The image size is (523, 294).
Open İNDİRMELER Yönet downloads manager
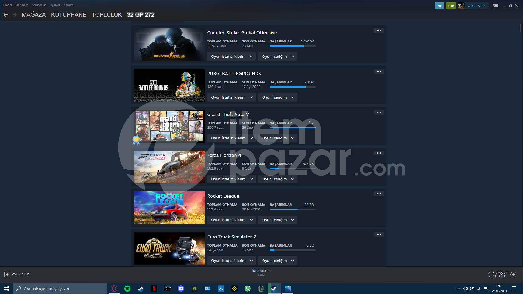(261, 273)
